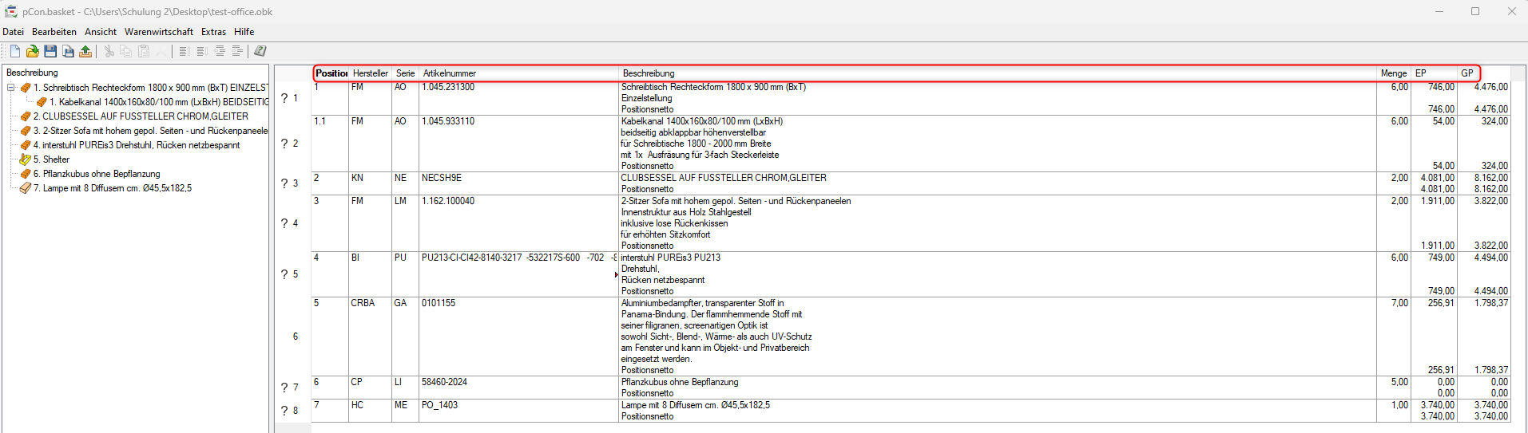The height and width of the screenshot is (433, 1528).
Task: Click the orange icon beside 5. Shelter
Action: [x=26, y=159]
